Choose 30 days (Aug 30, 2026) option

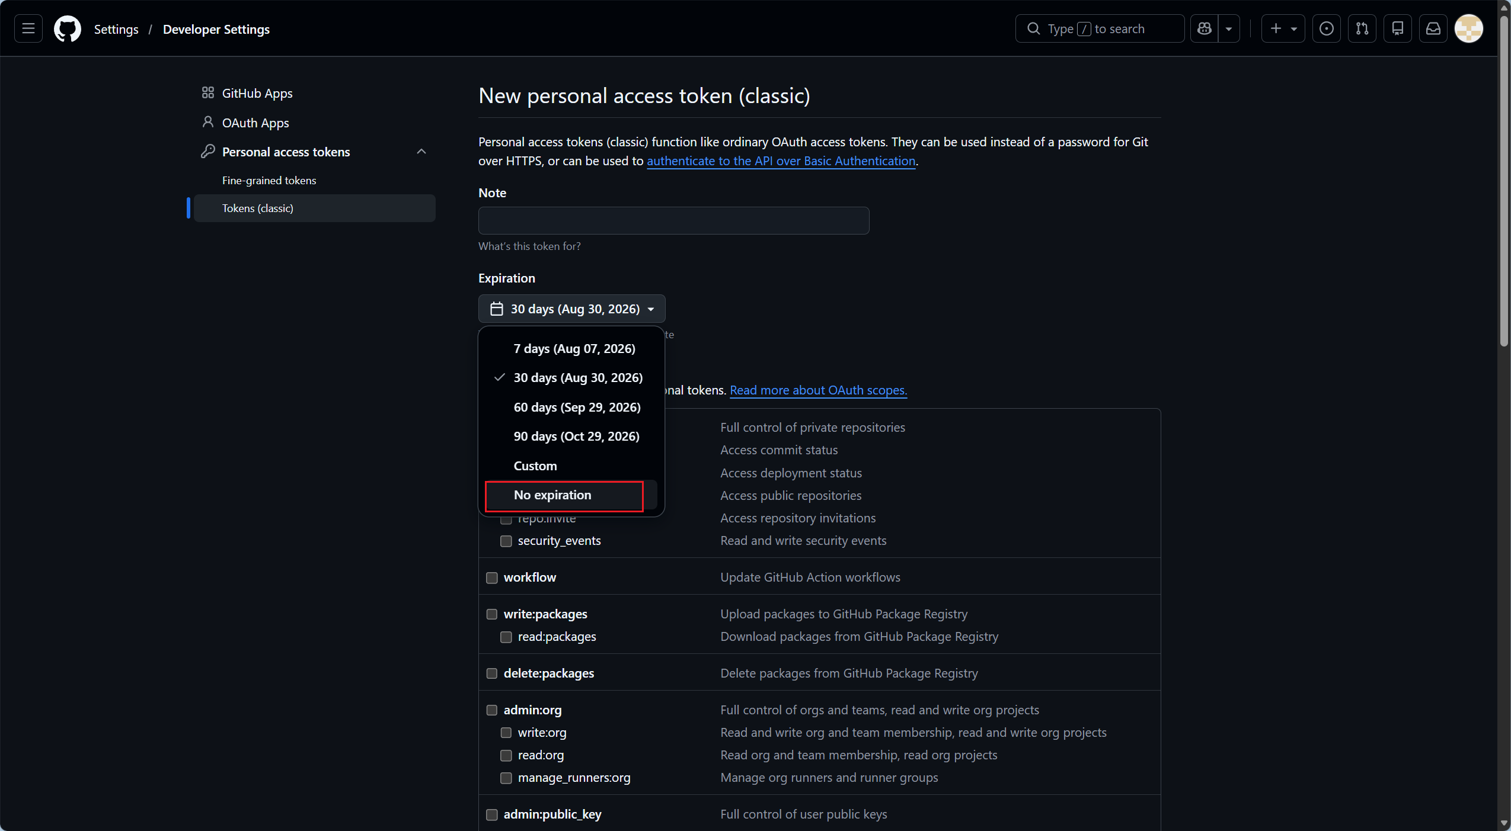pos(571,377)
